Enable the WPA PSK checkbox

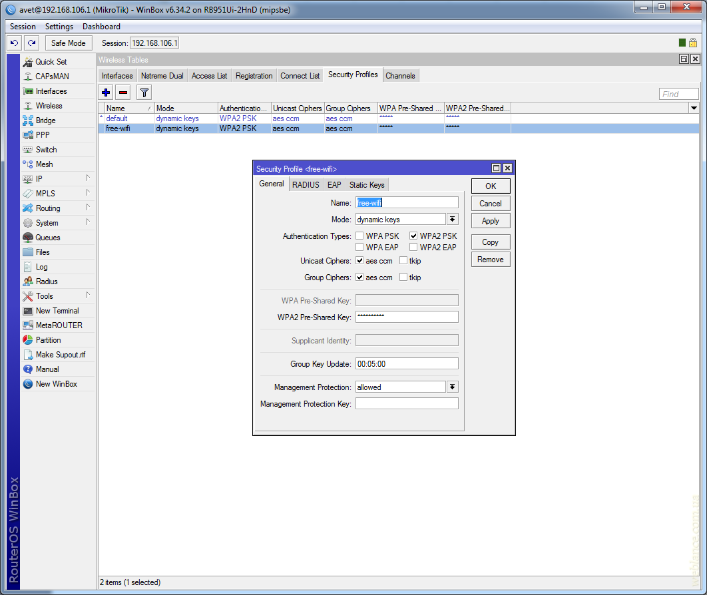point(359,236)
